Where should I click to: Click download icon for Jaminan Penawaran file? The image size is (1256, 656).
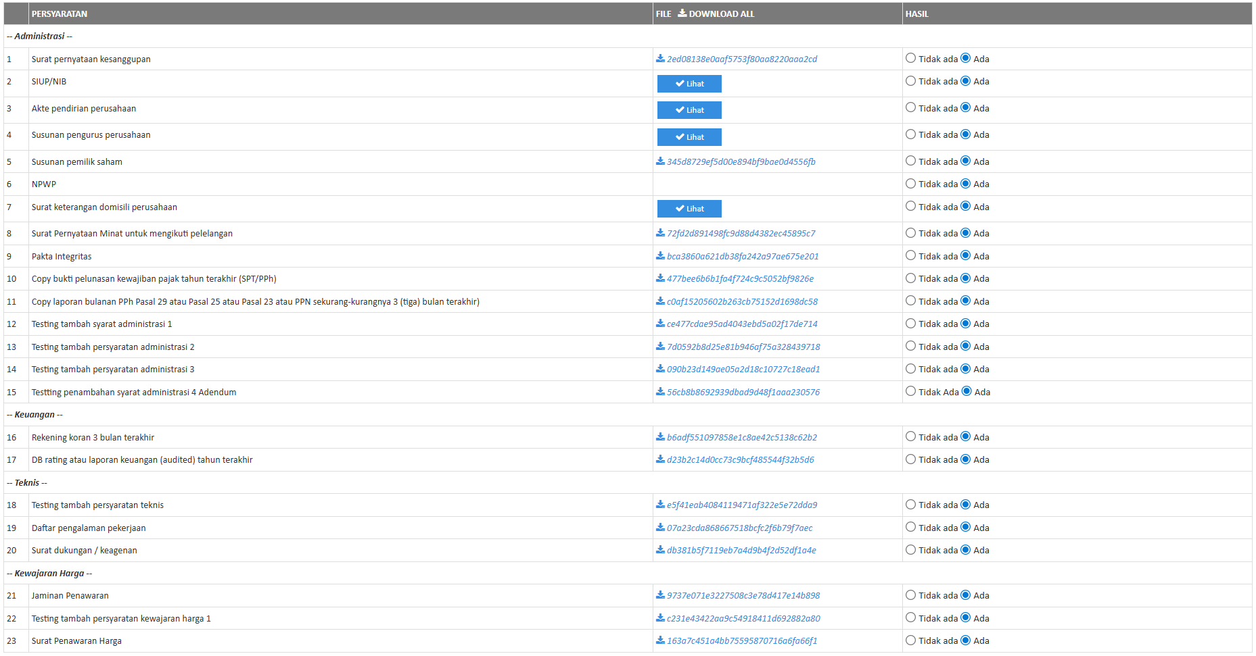[660, 595]
